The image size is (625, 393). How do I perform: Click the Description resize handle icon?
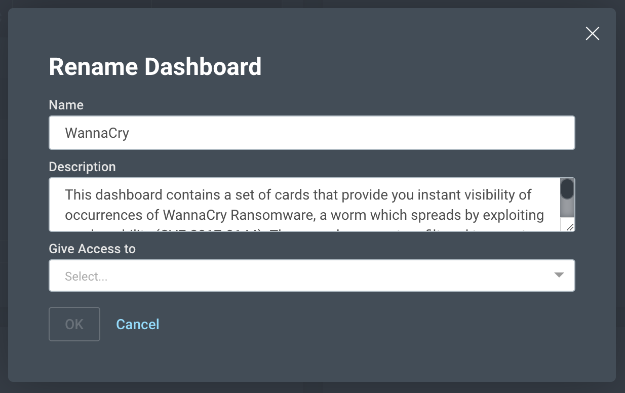tap(570, 227)
